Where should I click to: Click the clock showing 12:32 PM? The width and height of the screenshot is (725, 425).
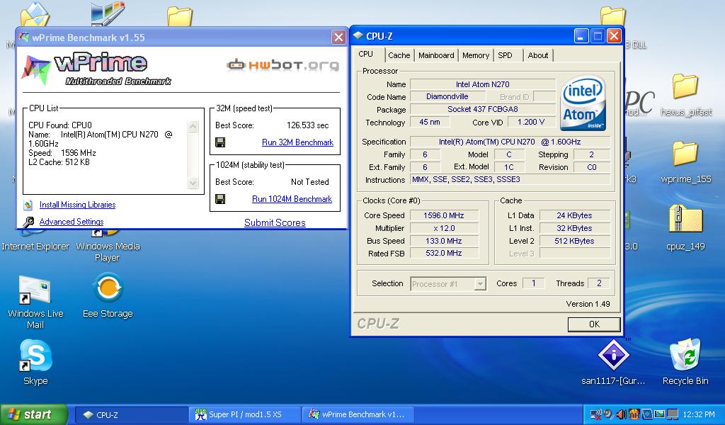(699, 415)
